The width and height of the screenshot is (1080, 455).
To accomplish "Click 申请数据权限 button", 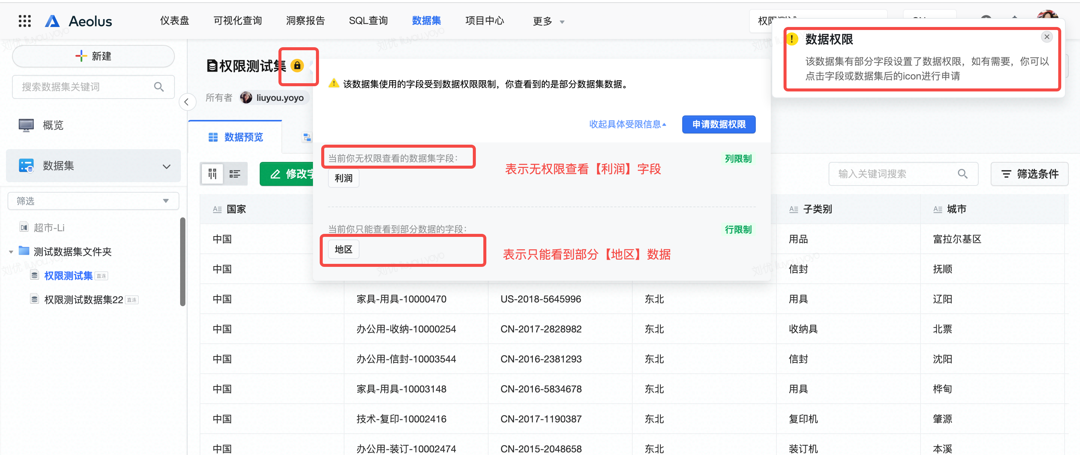I will click(718, 124).
